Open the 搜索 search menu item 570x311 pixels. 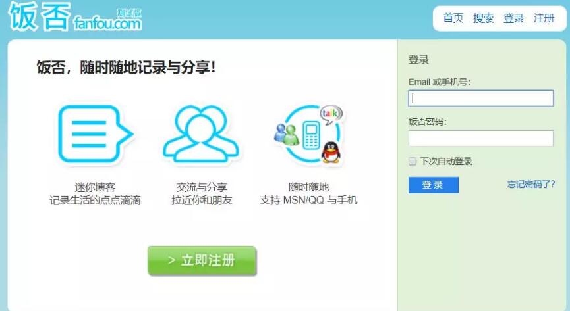click(x=483, y=18)
